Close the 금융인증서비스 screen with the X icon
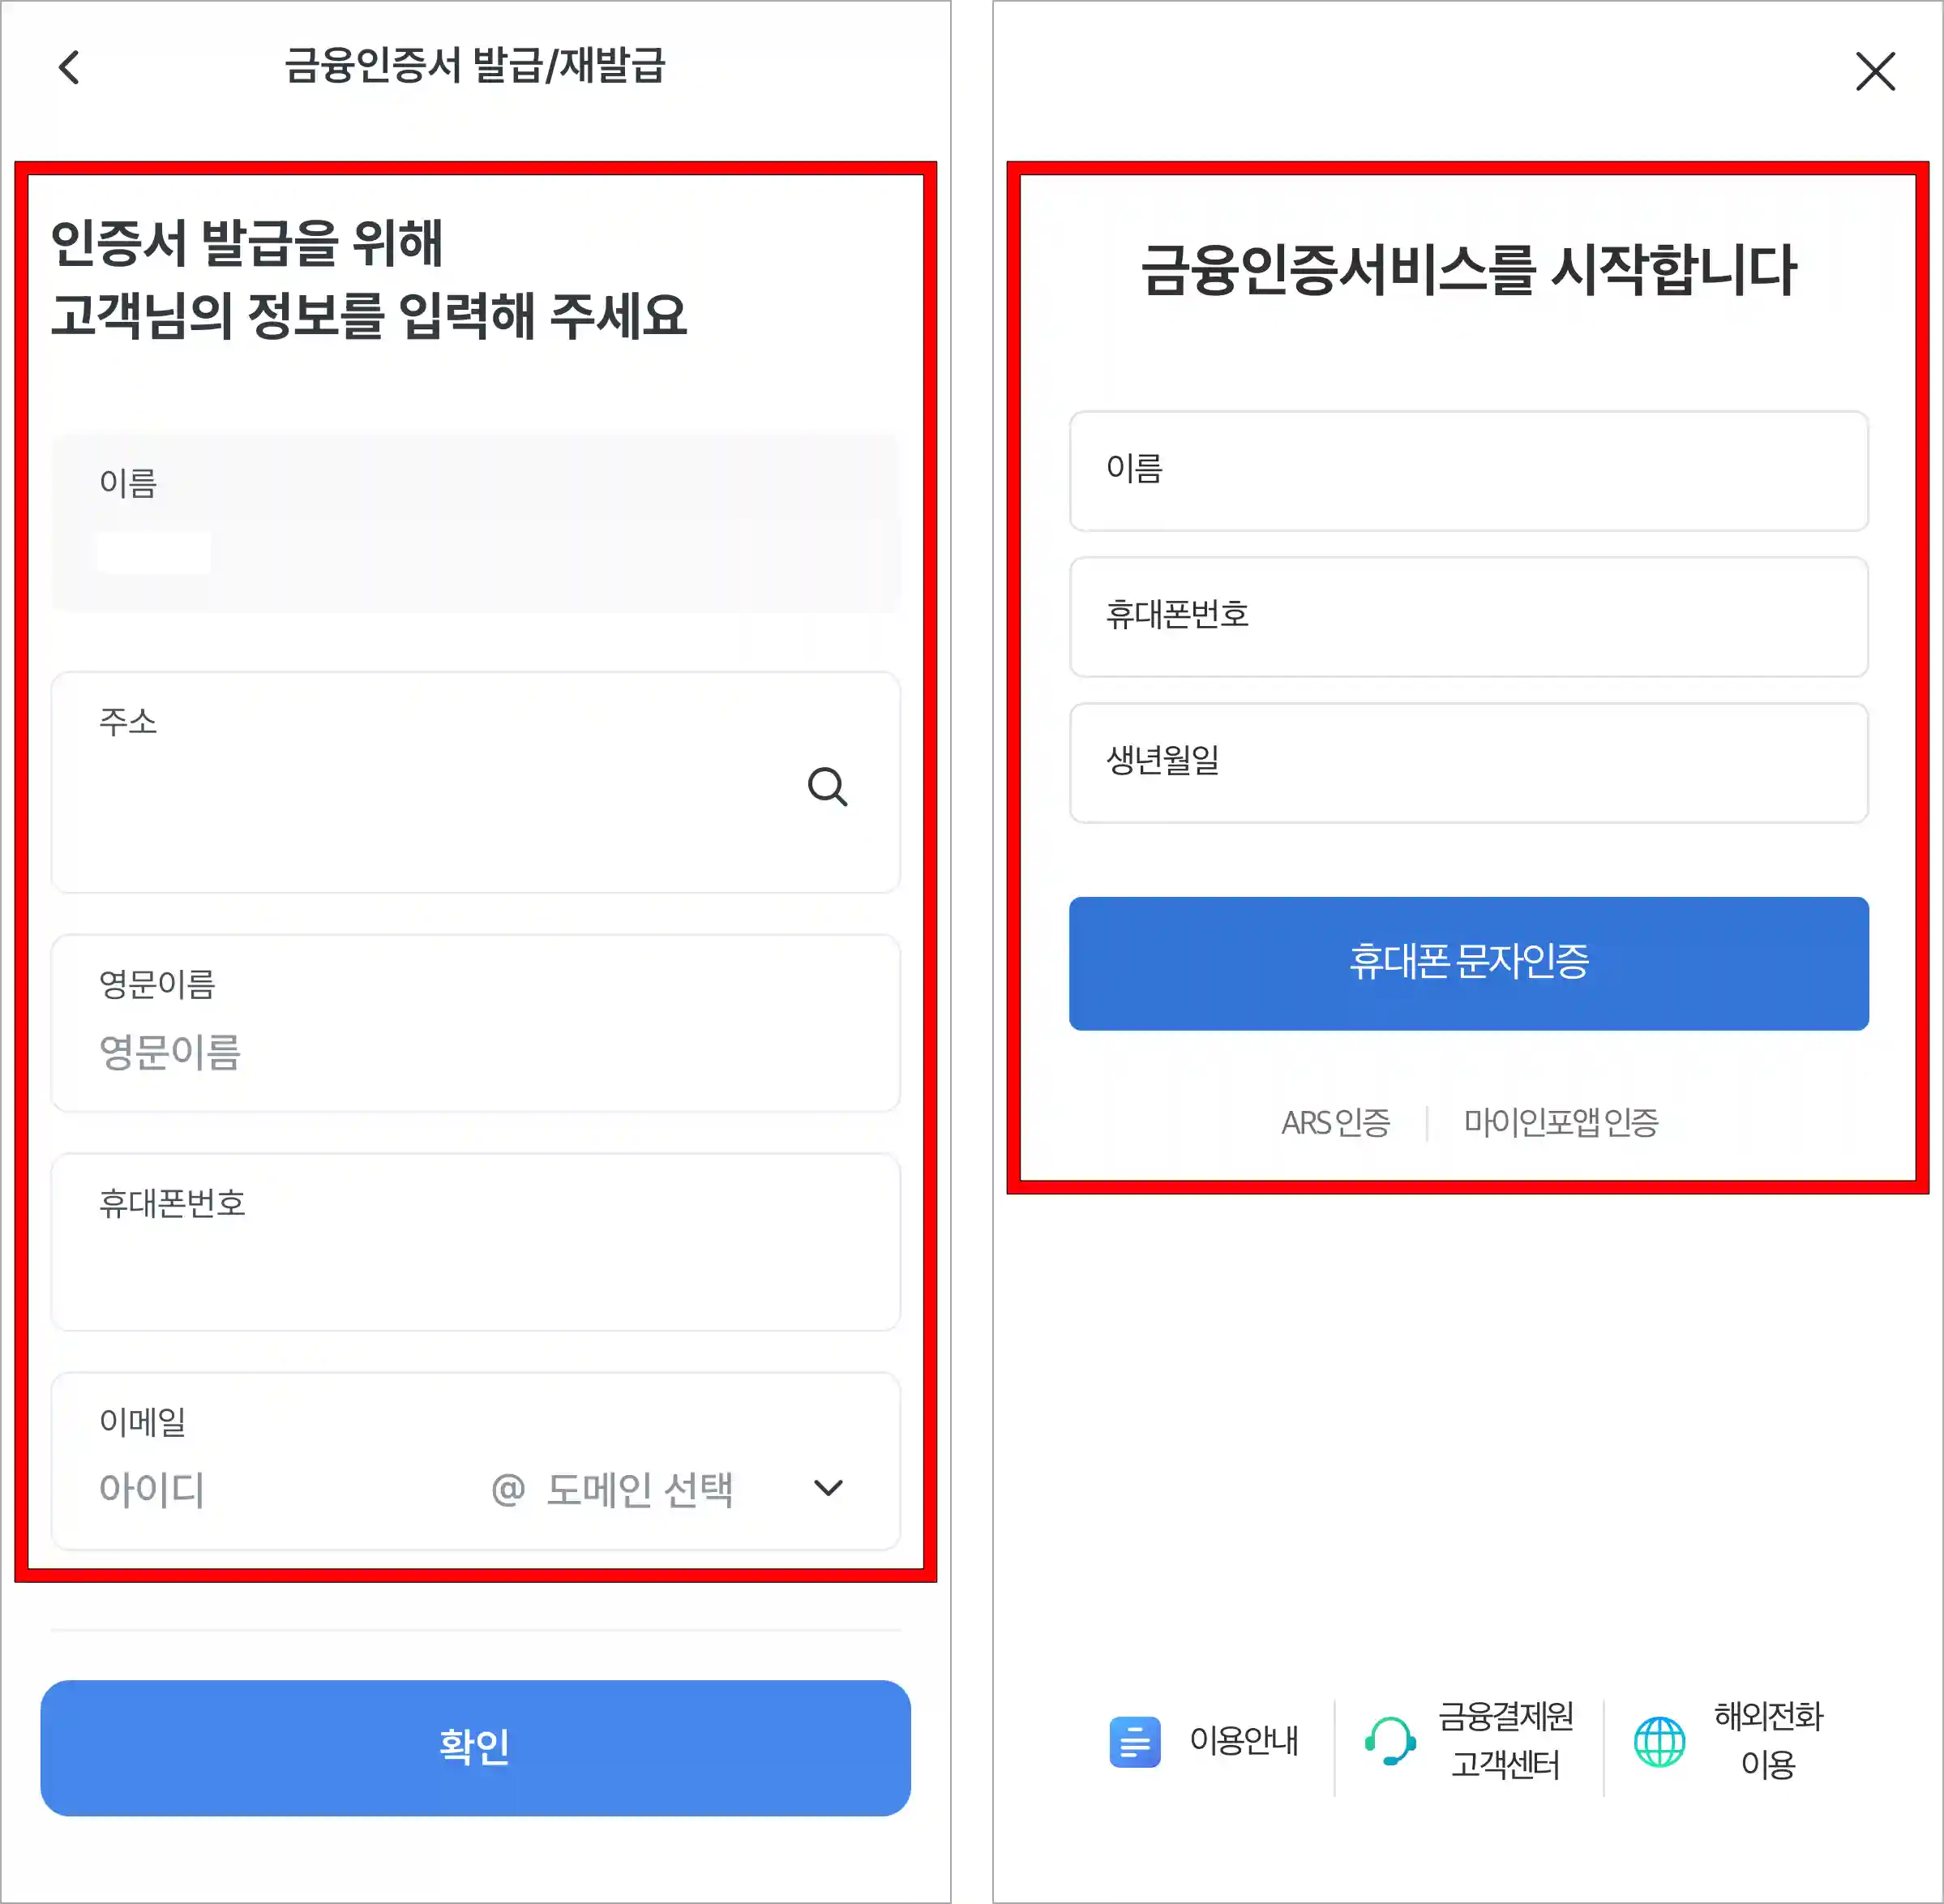1944x1904 pixels. point(1875,71)
